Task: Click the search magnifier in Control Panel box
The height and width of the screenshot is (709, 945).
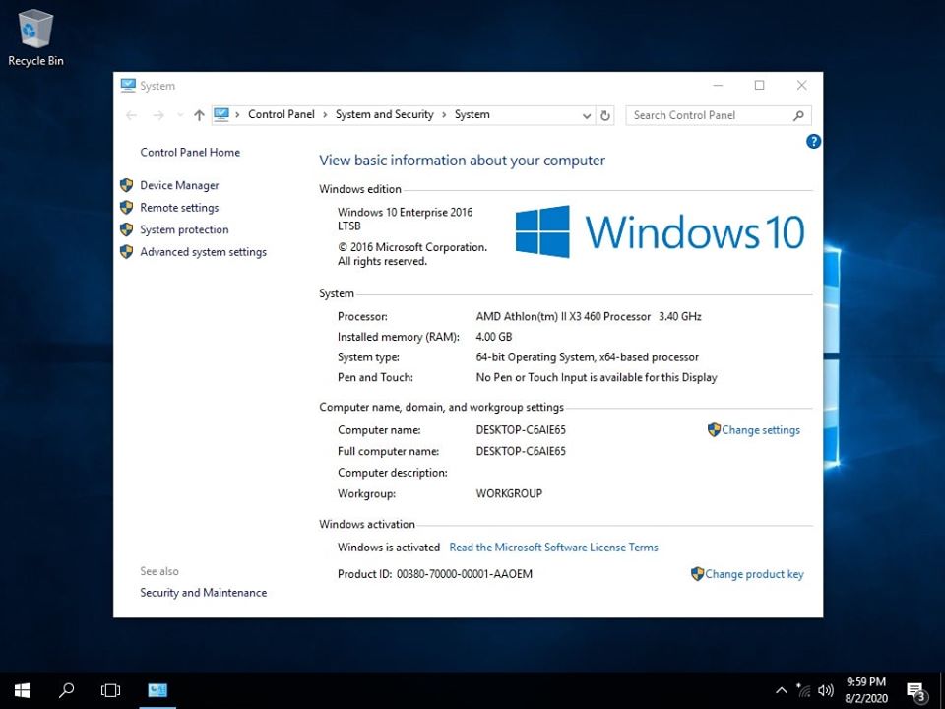Action: tap(798, 115)
